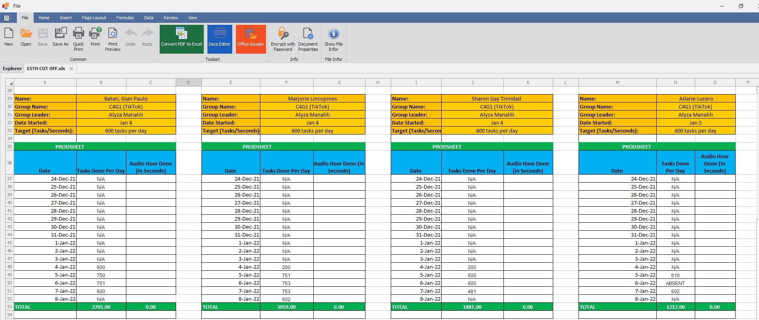Select row 29 header
The width and height of the screenshot is (759, 320).
[x=10, y=99]
